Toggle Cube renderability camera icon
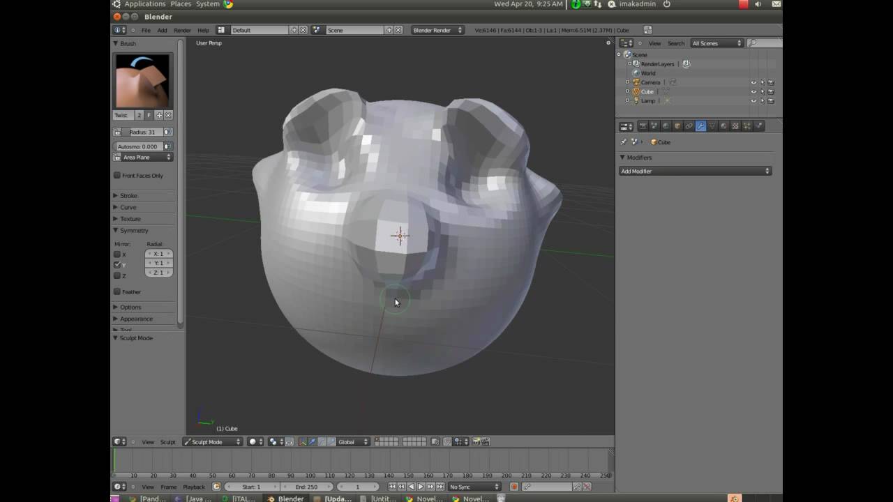 coord(771,91)
